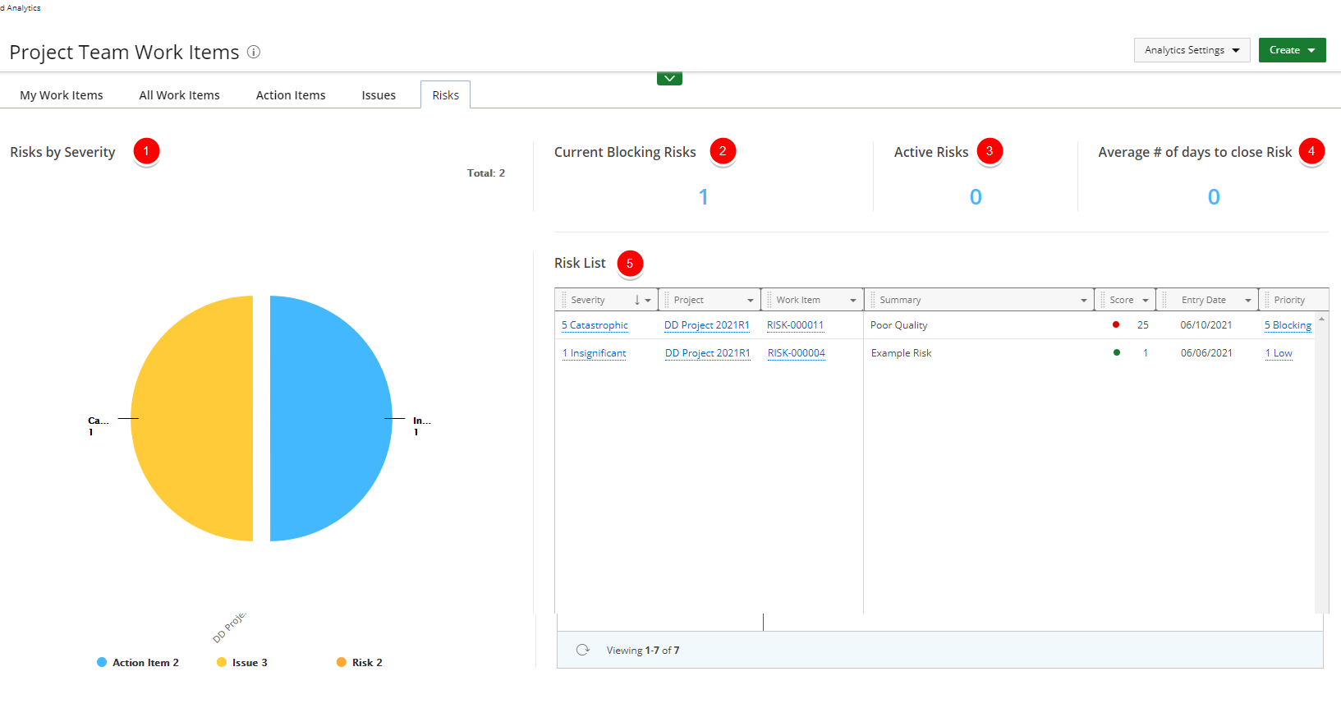Open the 5 Catastrophic severity link
1341x722 pixels.
(595, 325)
